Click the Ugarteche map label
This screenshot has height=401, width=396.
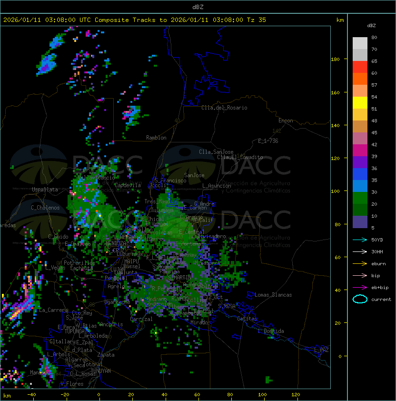pos(118,302)
